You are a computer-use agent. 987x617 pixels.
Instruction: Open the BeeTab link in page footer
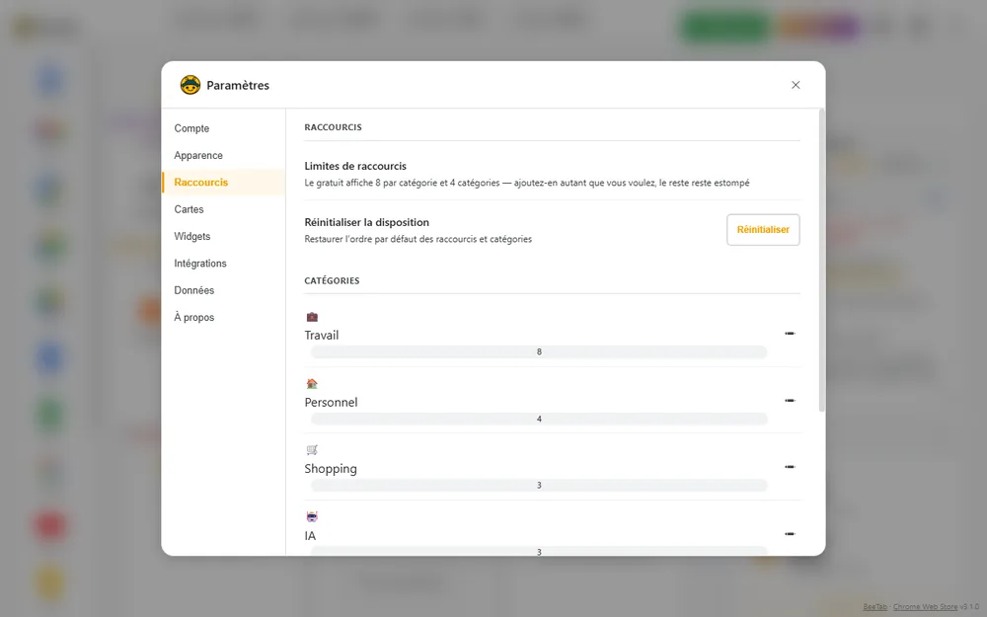[874, 607]
